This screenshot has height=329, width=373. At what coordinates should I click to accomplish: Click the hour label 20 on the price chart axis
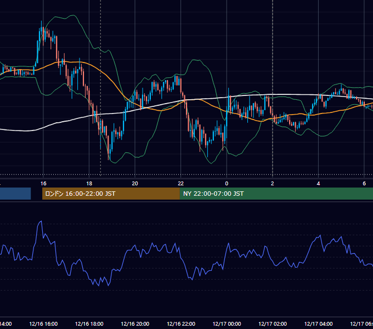135,184
